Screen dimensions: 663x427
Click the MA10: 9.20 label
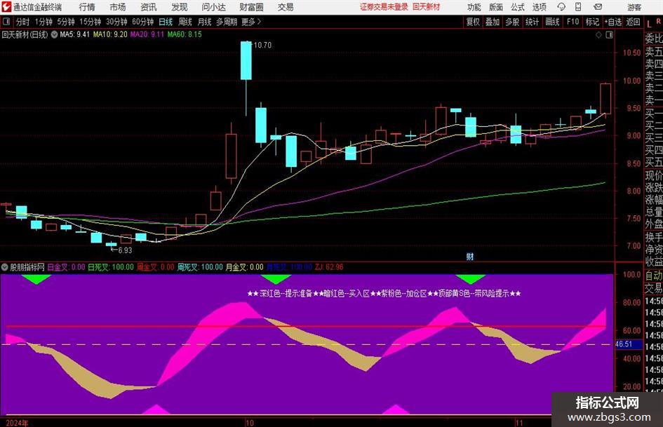pos(110,34)
